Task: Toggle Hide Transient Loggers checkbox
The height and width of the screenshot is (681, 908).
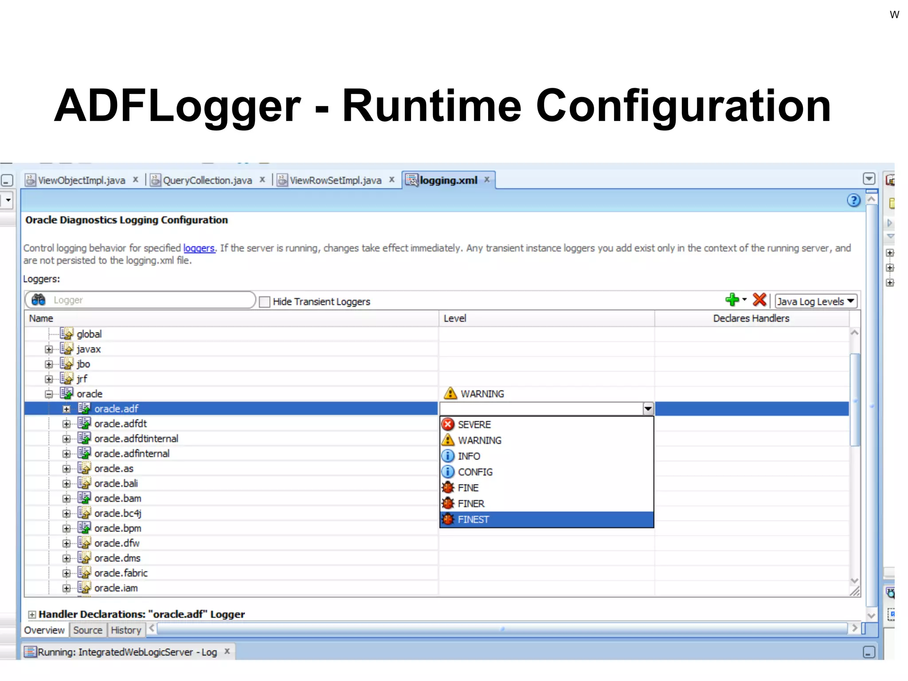Action: click(x=265, y=302)
